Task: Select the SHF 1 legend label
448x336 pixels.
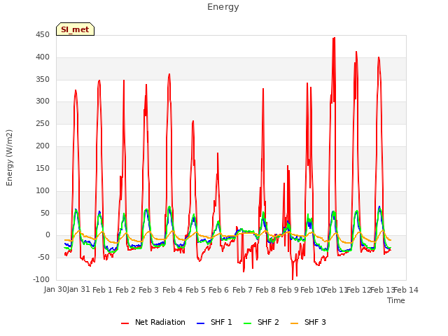Action: coord(221,322)
